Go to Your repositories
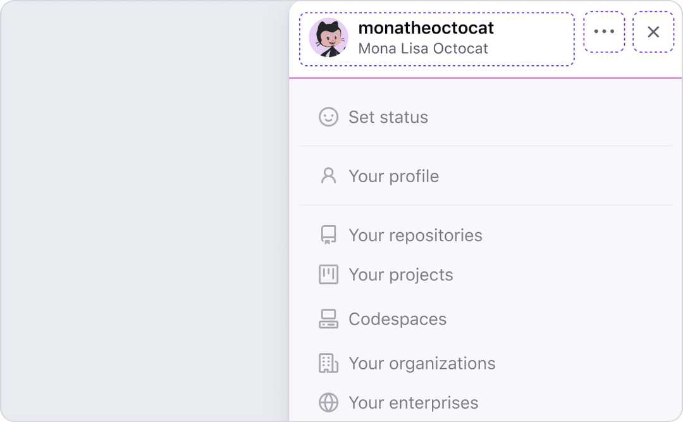 tap(415, 235)
